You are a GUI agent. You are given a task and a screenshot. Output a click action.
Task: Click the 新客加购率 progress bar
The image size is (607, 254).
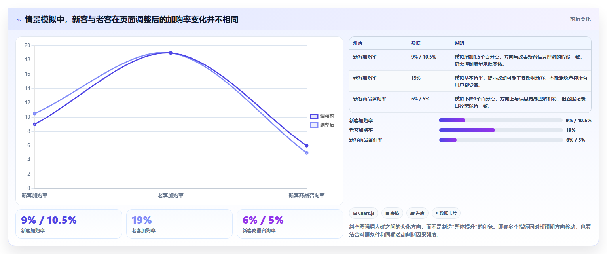tap(501, 120)
